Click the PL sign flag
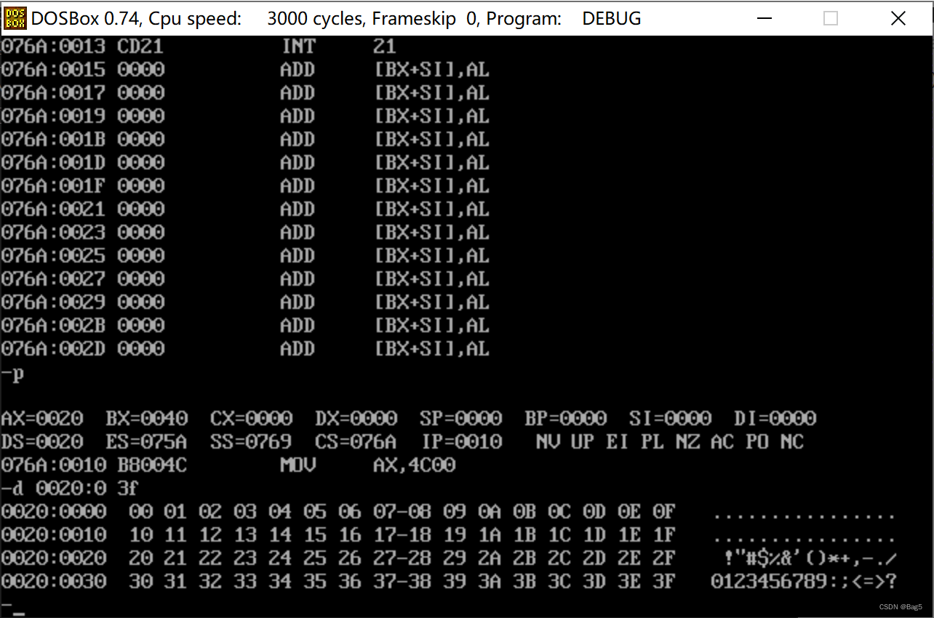 pos(652,442)
